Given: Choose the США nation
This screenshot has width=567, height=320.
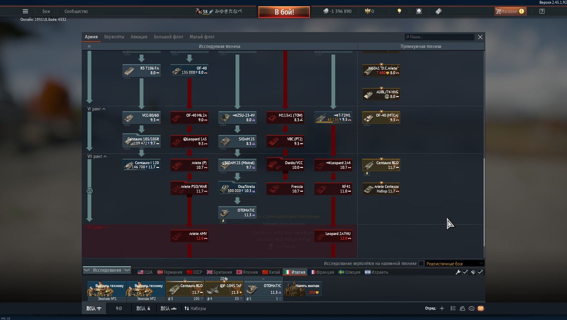Looking at the screenshot, I should 145,272.
